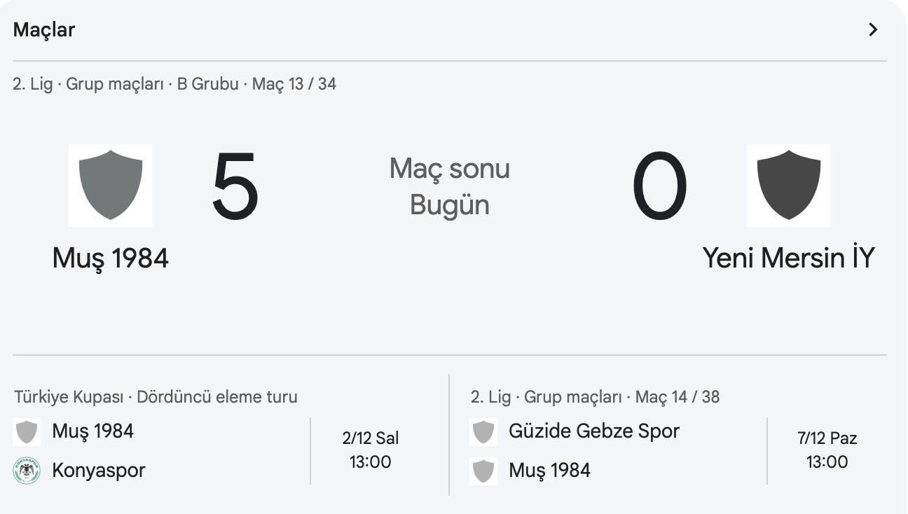The image size is (908, 514).
Task: Click the league info line 2. Lig B Grubu
Action: tap(174, 84)
